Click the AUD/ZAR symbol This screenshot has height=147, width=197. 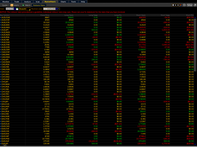(x=6, y=50)
